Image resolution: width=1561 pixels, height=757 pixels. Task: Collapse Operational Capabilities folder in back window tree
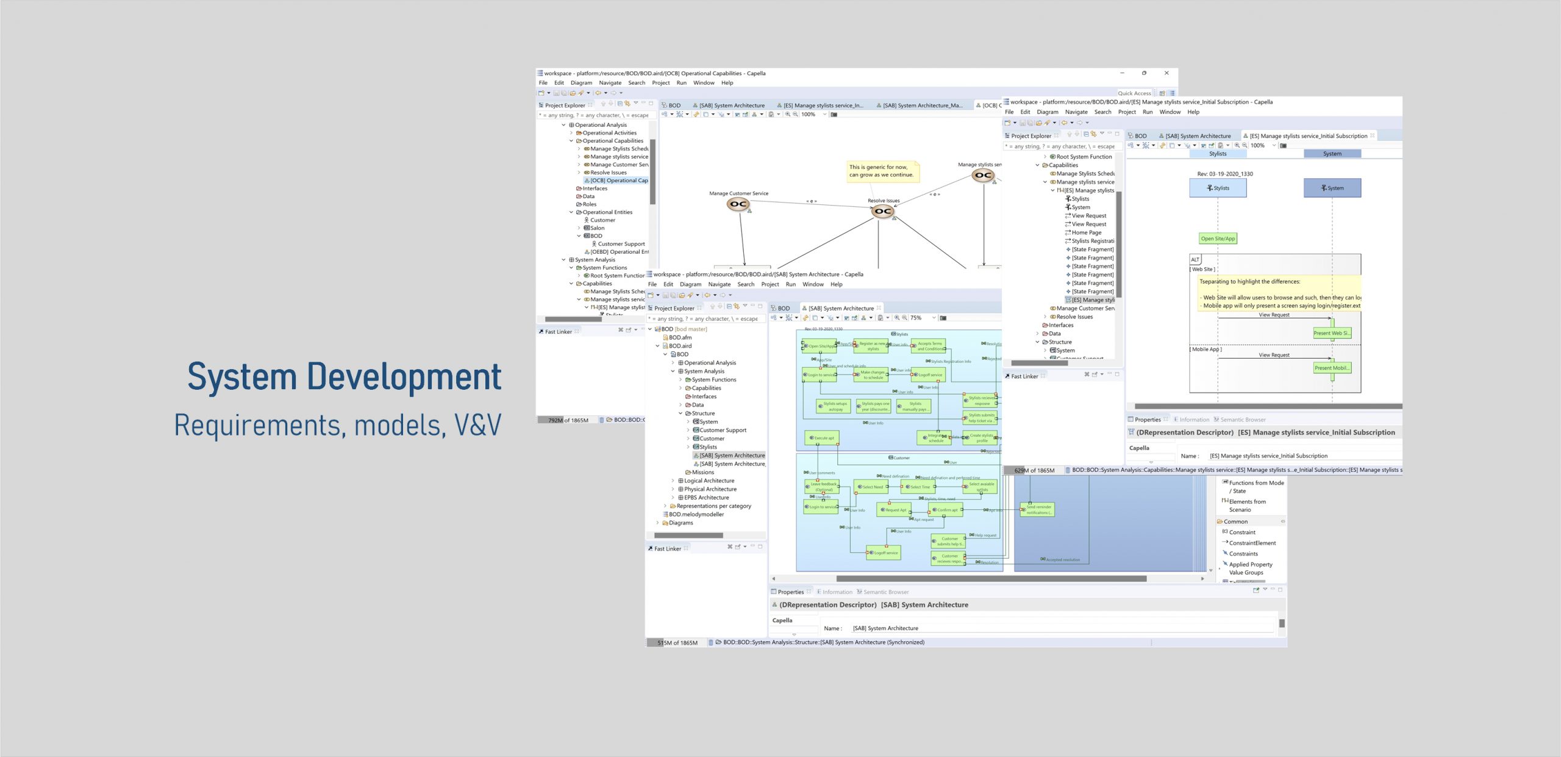[571, 141]
